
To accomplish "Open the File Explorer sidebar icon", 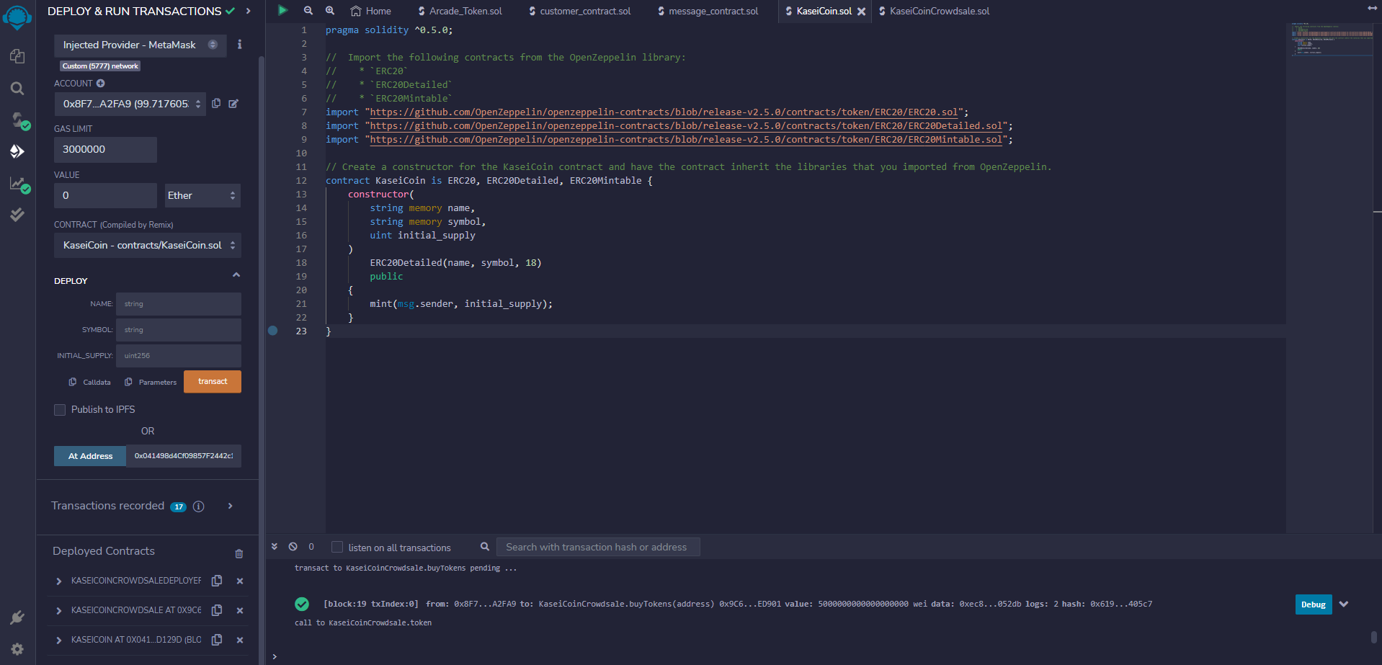I will [x=17, y=56].
